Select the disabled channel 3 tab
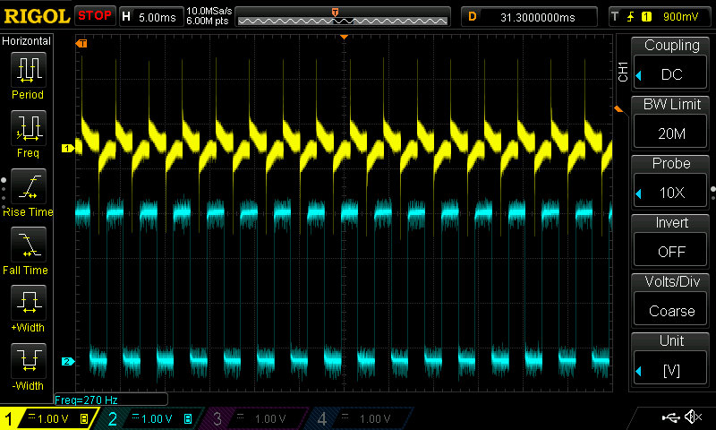 (x=256, y=418)
